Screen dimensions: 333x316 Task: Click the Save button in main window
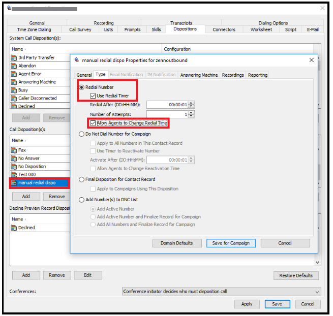277,304
